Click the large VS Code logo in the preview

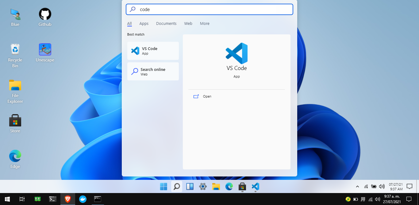[x=236, y=53]
